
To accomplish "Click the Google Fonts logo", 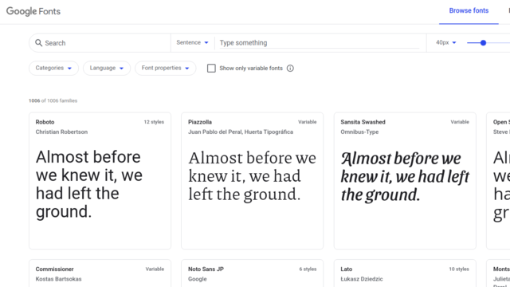I will click(x=33, y=11).
